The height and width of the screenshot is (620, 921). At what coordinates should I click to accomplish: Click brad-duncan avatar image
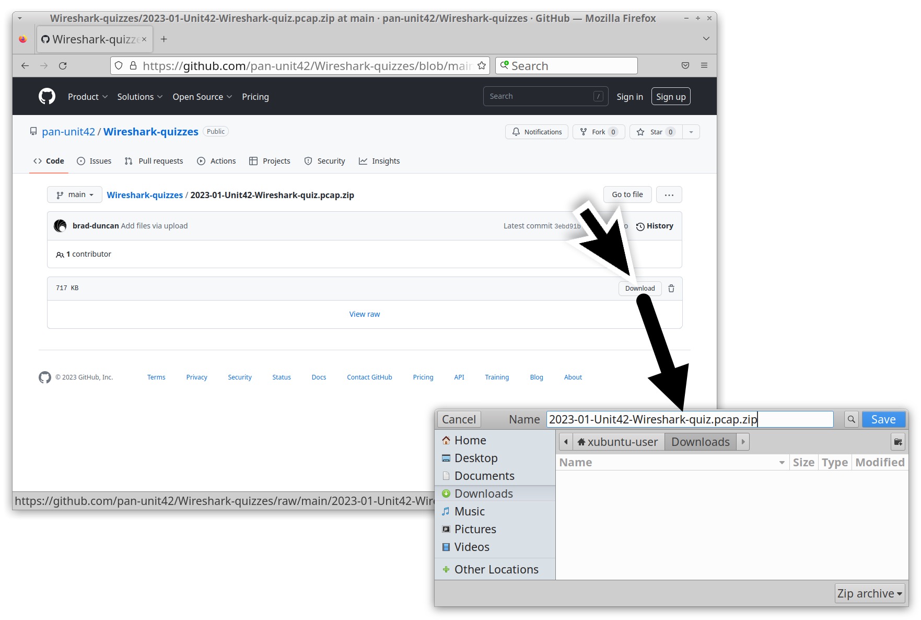61,226
